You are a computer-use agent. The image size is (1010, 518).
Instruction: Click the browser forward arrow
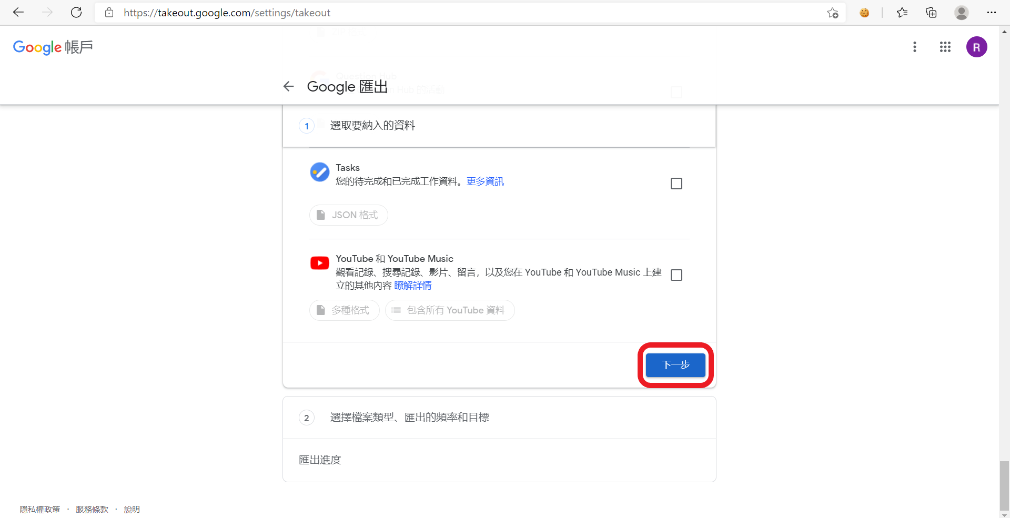pos(47,13)
